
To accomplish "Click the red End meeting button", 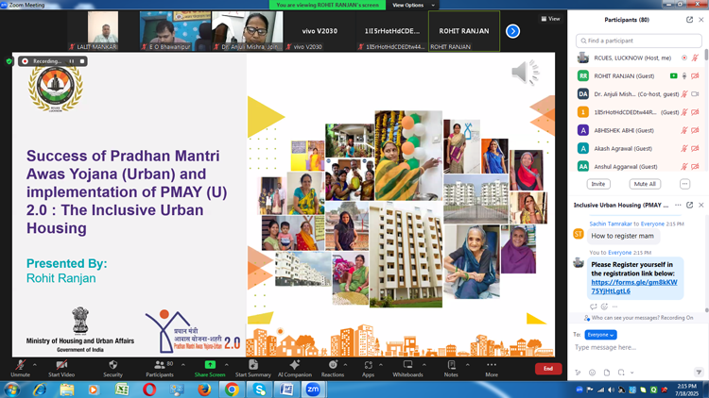I will [x=548, y=369].
